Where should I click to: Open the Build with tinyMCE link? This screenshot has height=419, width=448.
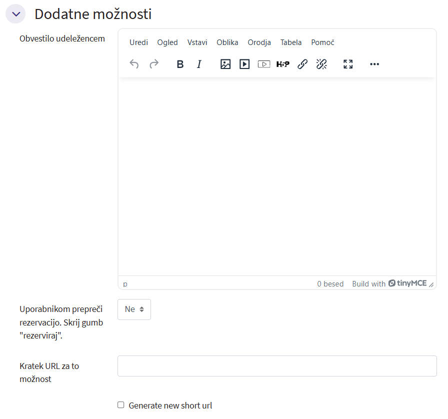tap(389, 283)
